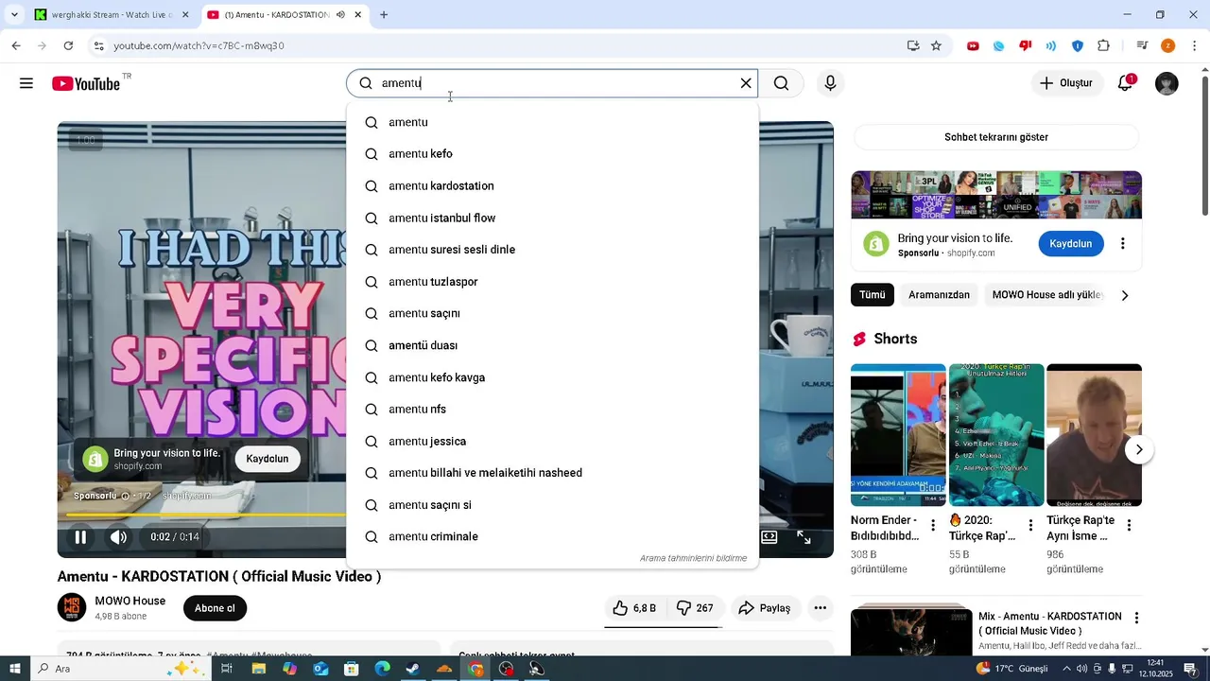Select suggestion 'amentu billahi ve melaiketihi nasheed'
The width and height of the screenshot is (1210, 681).
(552, 473)
